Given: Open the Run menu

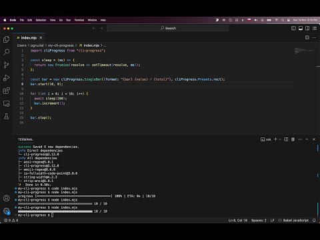Looking at the screenshot, I should click(x=69, y=20).
